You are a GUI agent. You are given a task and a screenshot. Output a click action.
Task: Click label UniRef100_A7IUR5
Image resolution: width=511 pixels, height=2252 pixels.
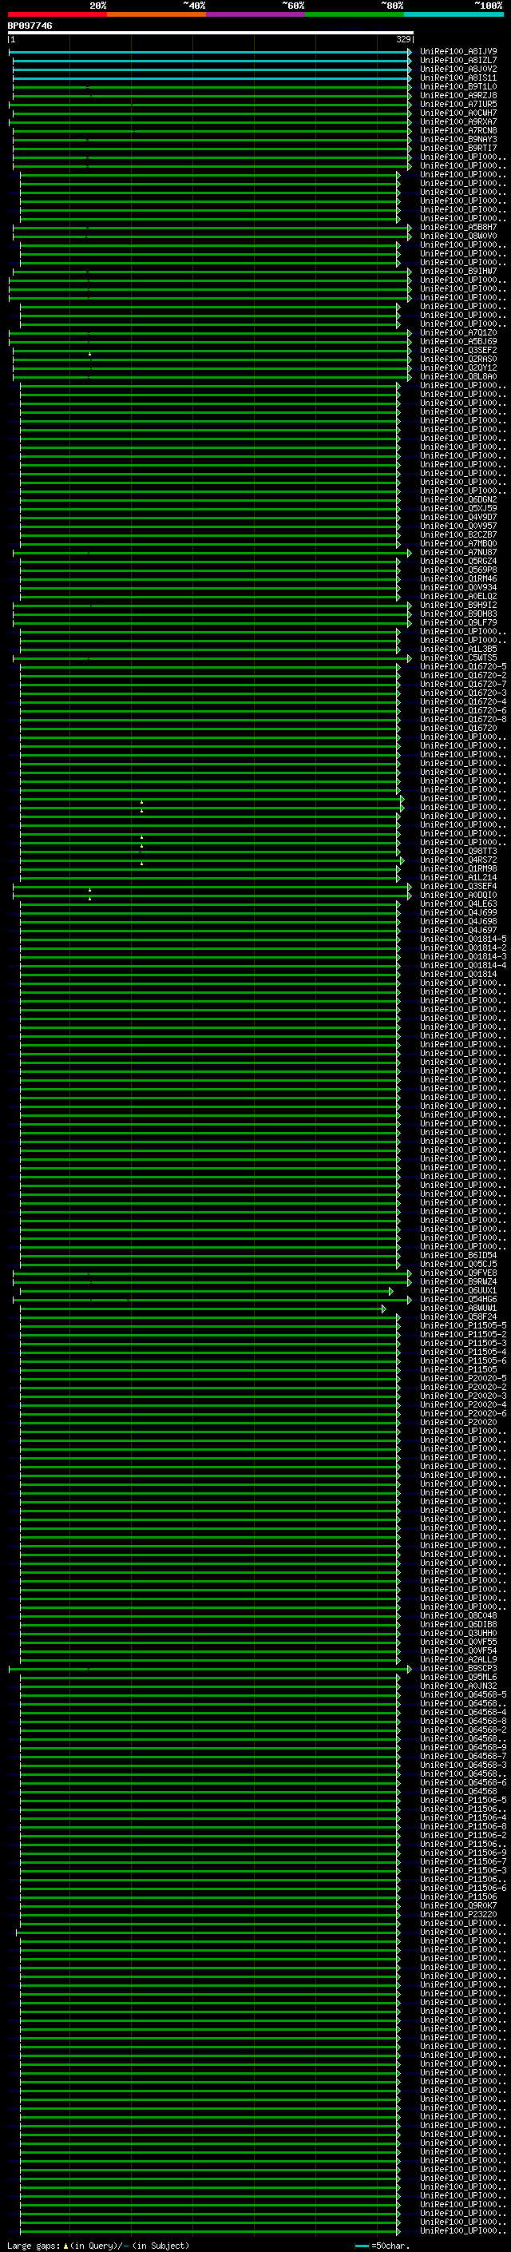pos(458,104)
